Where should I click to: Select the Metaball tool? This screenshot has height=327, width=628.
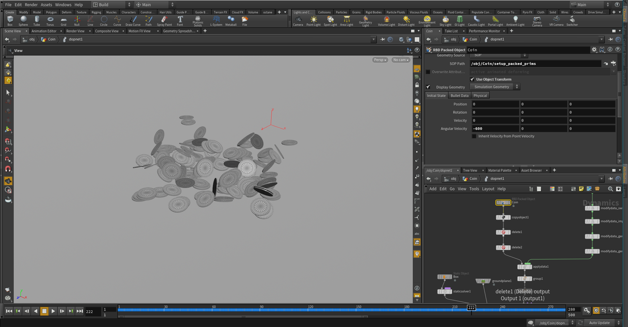[x=231, y=21]
